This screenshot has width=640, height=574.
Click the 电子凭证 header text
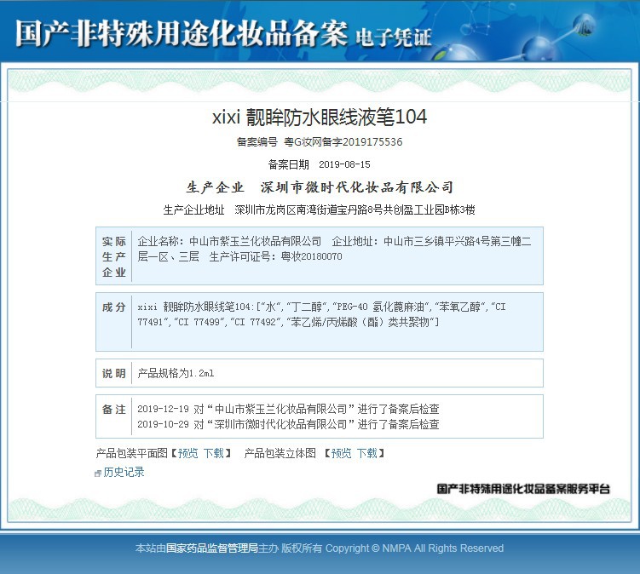393,37
